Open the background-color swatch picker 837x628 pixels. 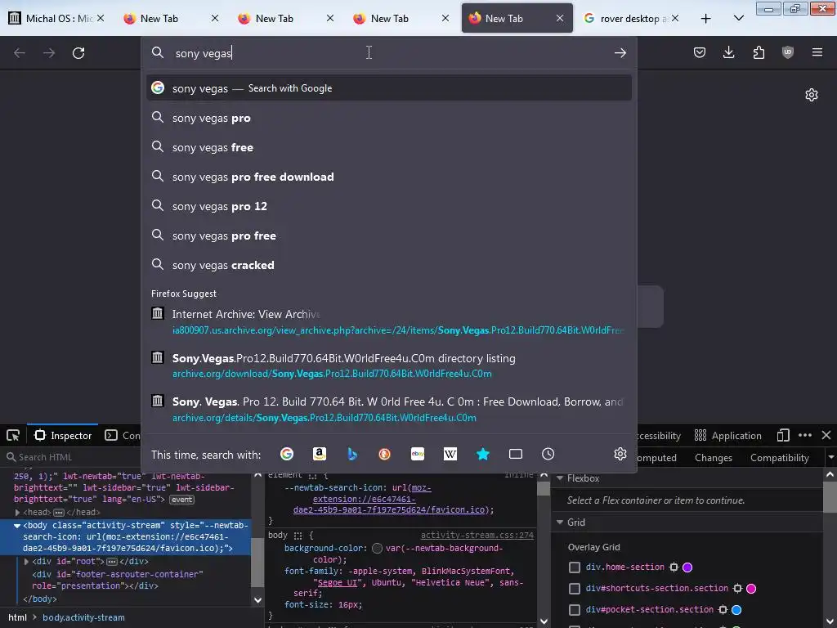click(x=377, y=549)
